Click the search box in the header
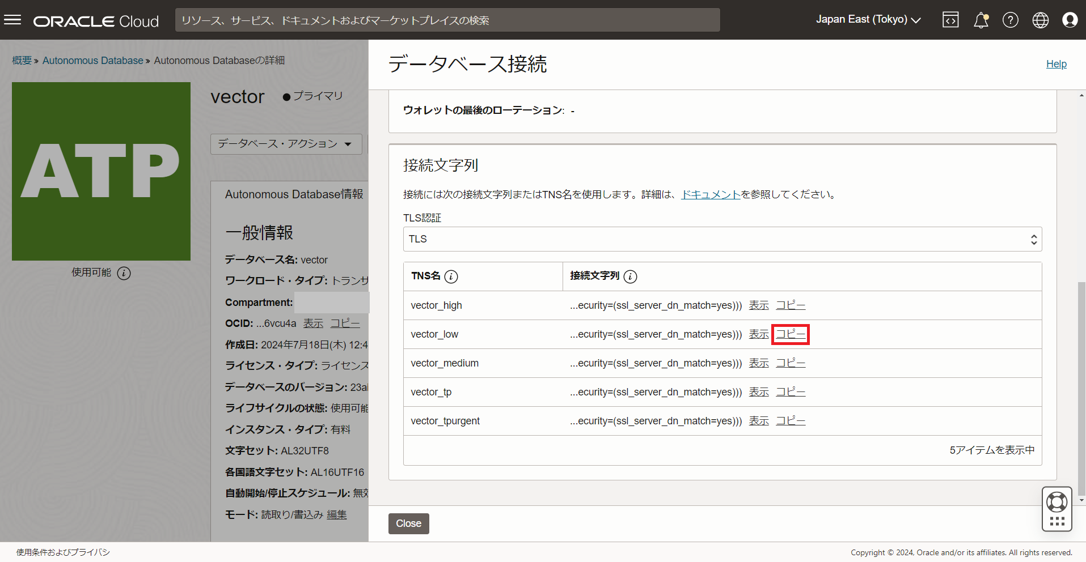The height and width of the screenshot is (562, 1086). tap(447, 20)
